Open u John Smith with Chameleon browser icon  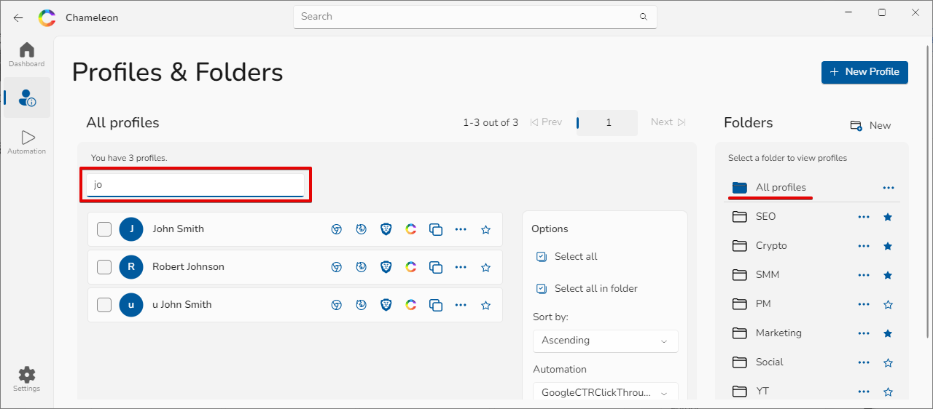point(410,305)
